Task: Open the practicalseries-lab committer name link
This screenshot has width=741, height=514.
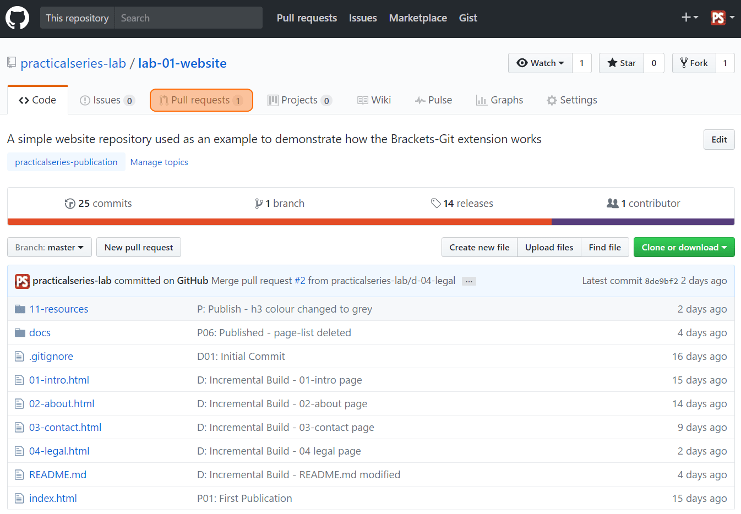Action: [72, 281]
